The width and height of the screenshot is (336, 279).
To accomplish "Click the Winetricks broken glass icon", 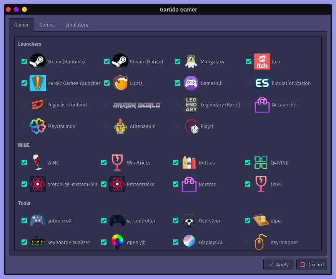I will click(x=117, y=163).
